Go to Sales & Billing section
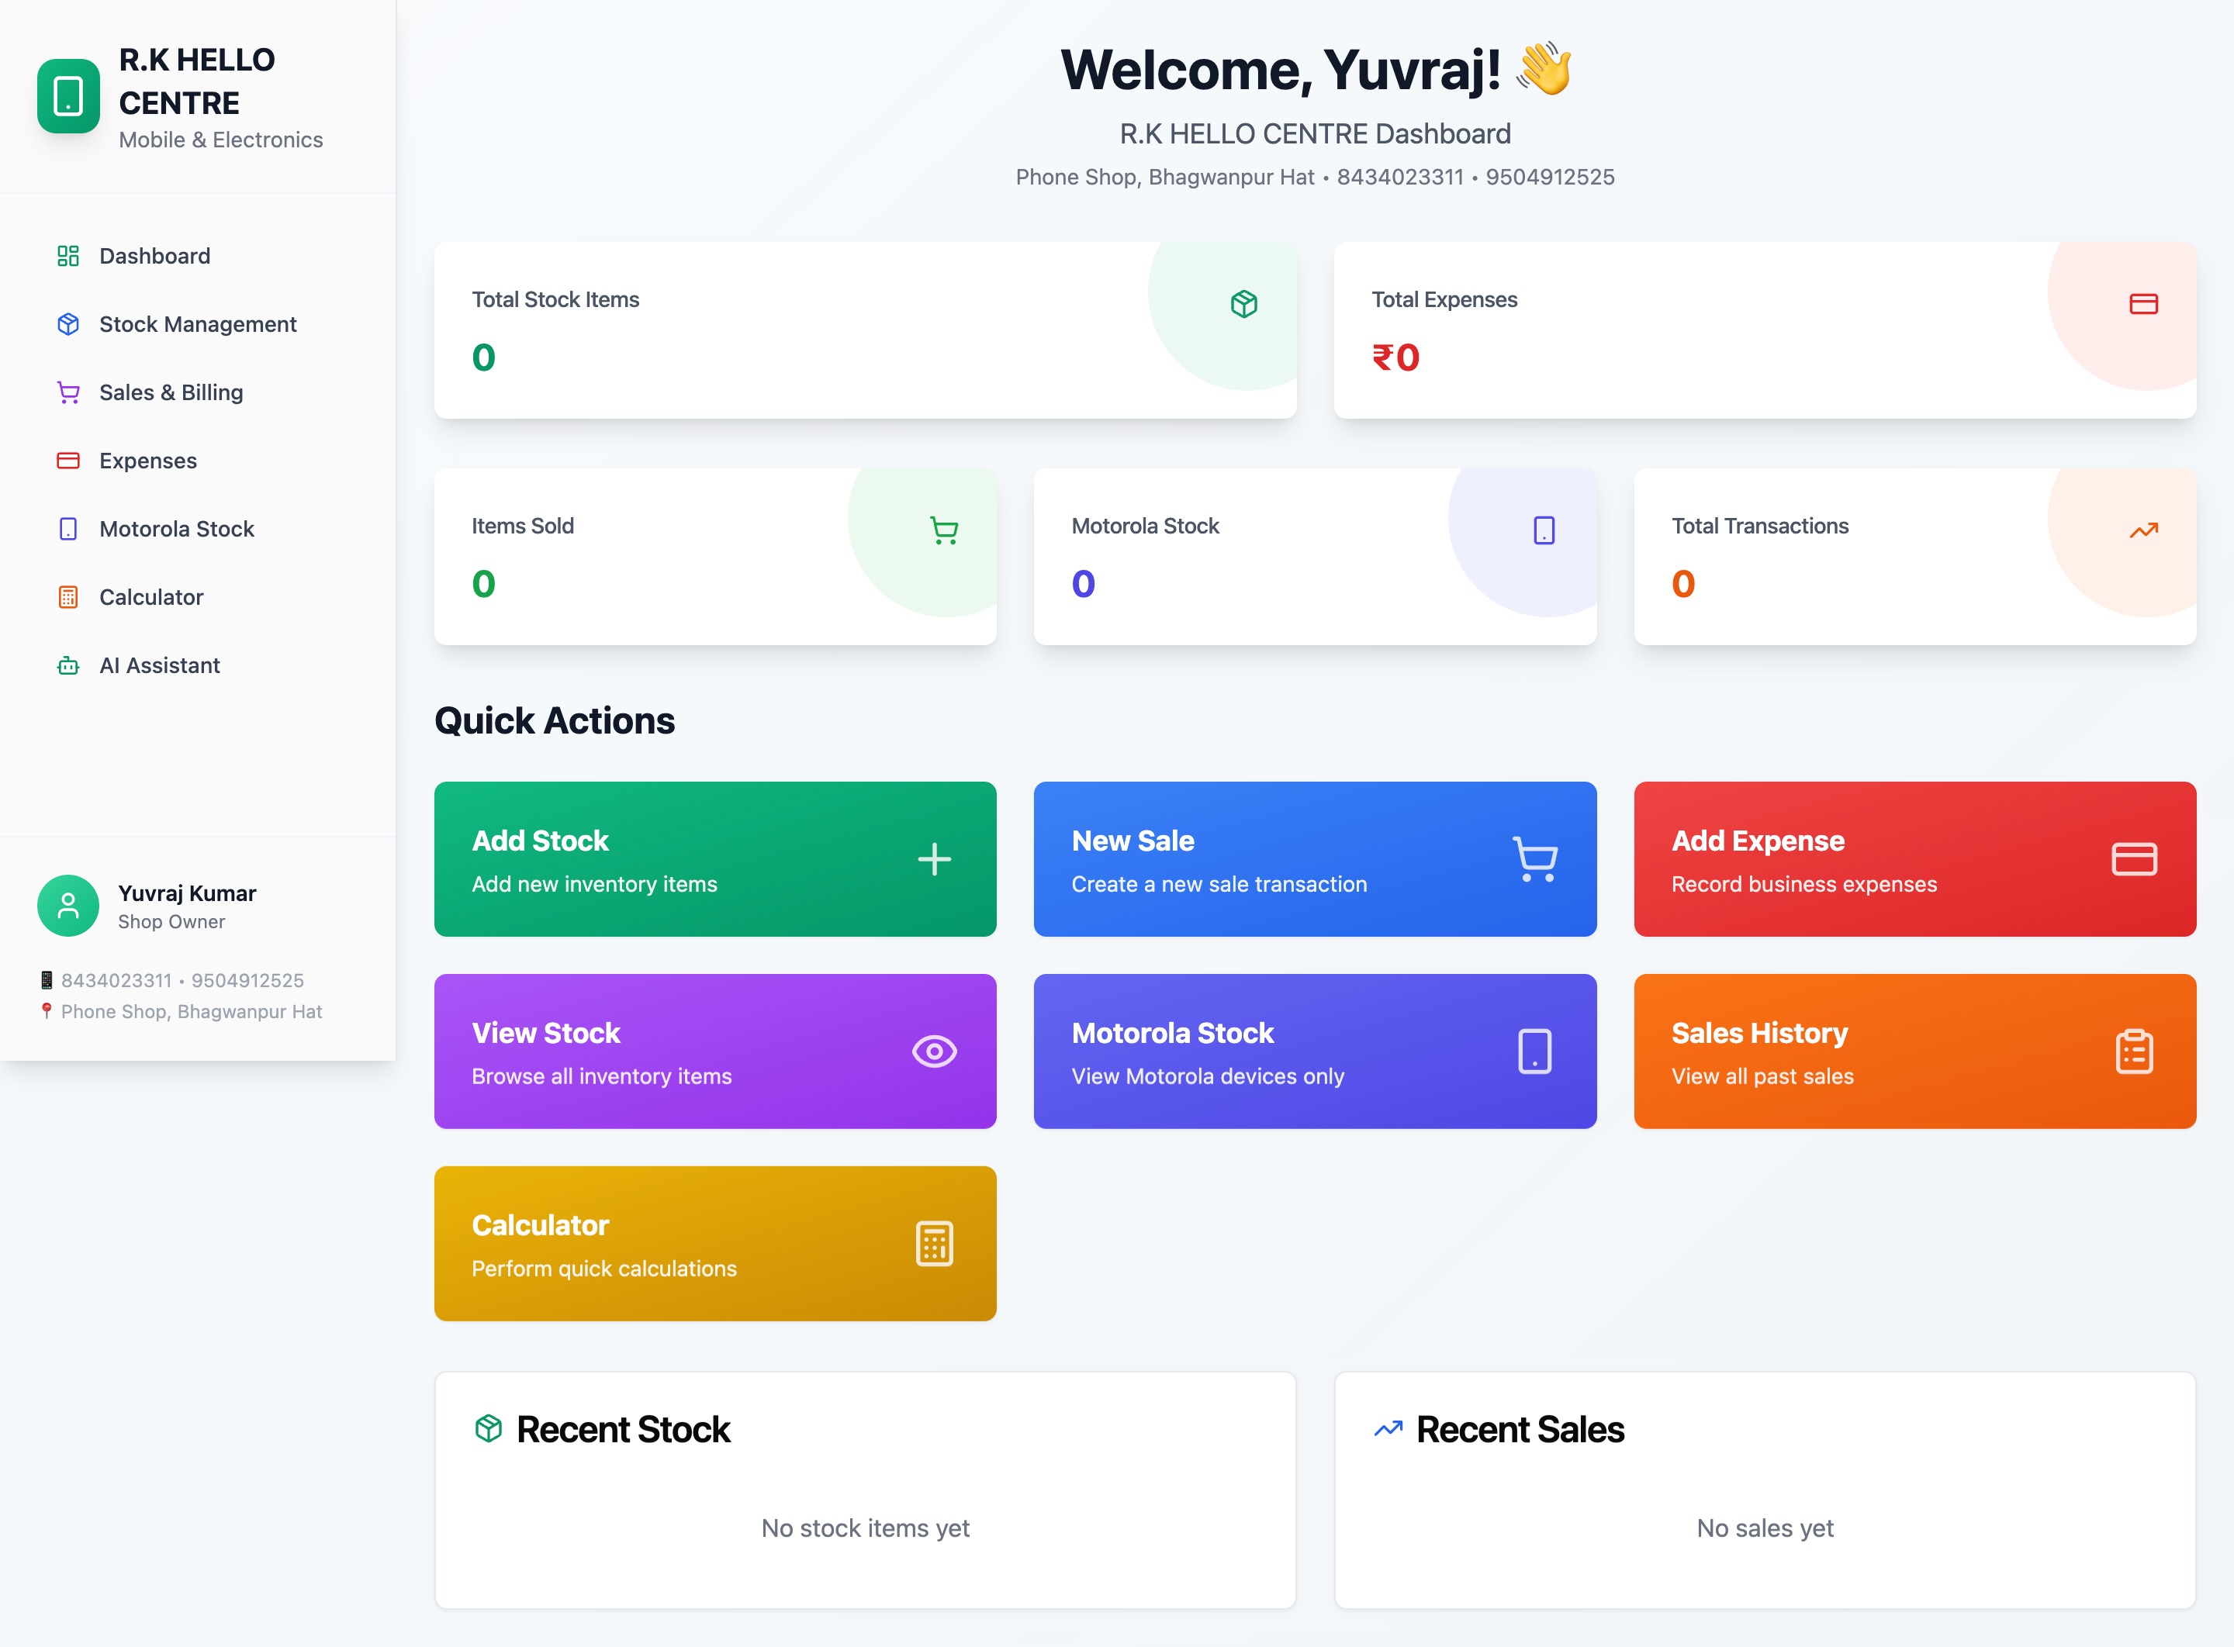This screenshot has width=2234, height=1647. pos(171,393)
